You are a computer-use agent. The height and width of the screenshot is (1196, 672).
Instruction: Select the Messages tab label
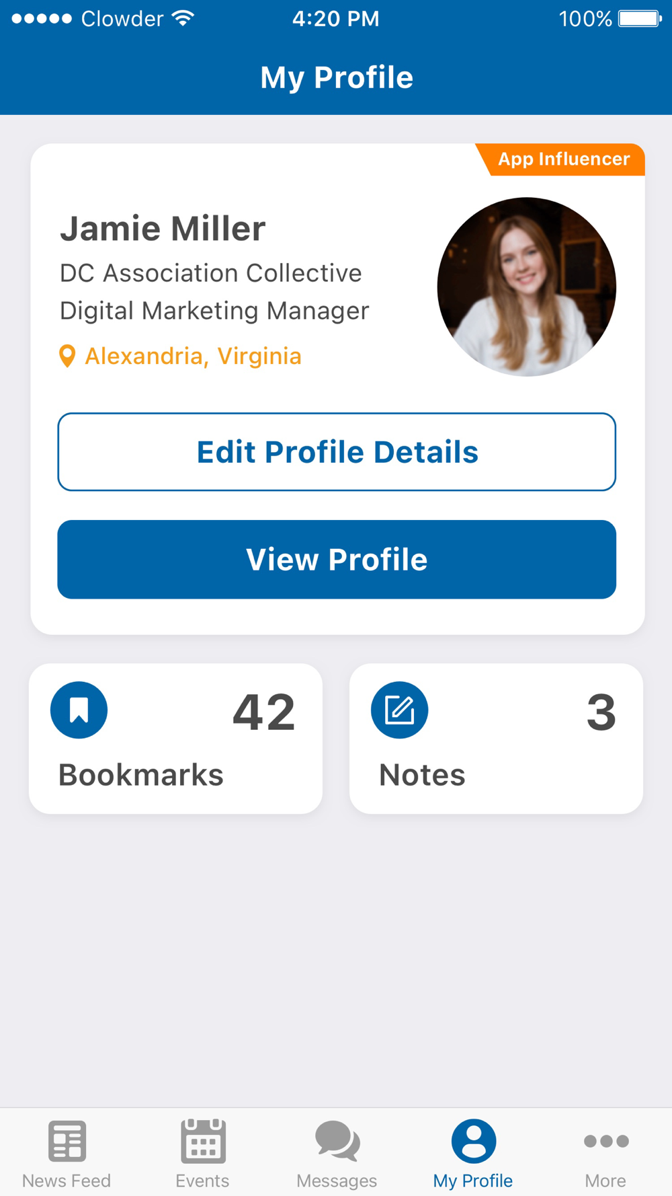(337, 1181)
